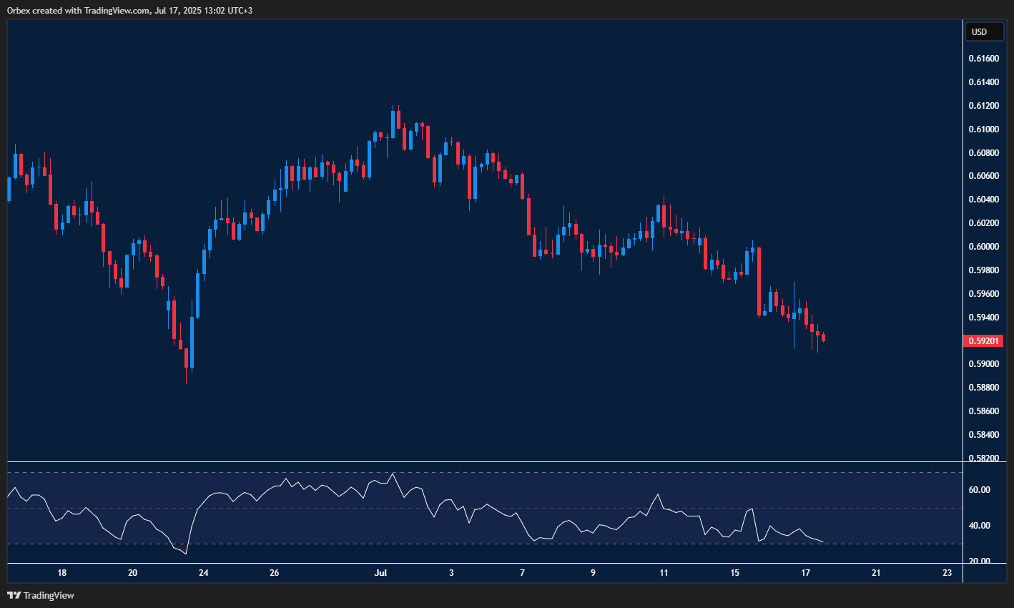Click the 60.00 RSI scale label
This screenshot has height=608, width=1014.
[x=980, y=490]
